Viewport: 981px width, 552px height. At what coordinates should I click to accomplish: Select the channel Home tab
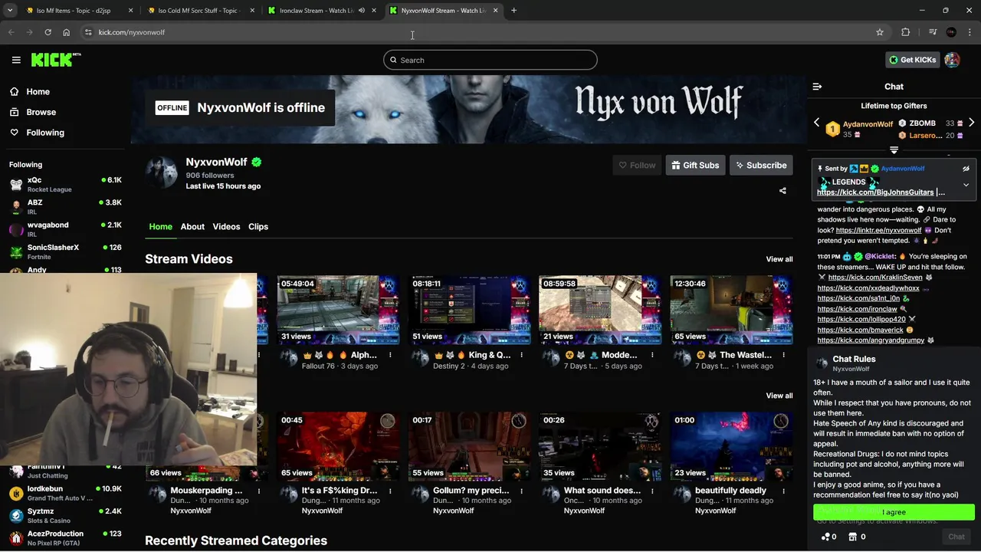click(160, 227)
